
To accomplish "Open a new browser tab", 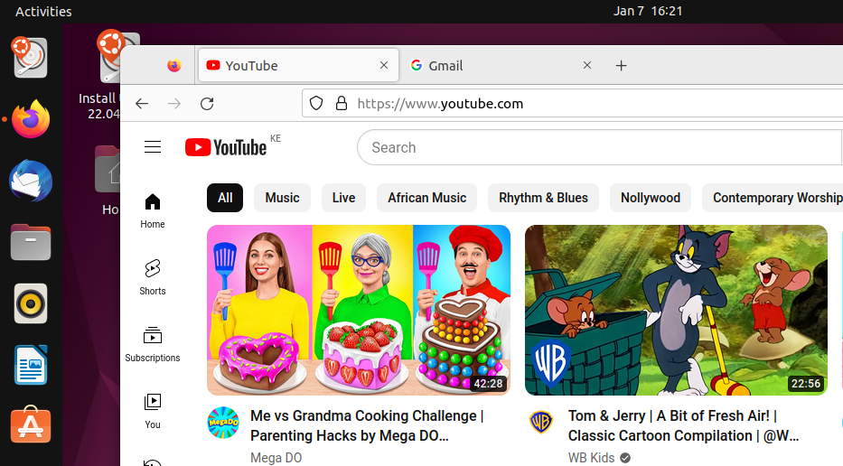I will pyautogui.click(x=621, y=66).
